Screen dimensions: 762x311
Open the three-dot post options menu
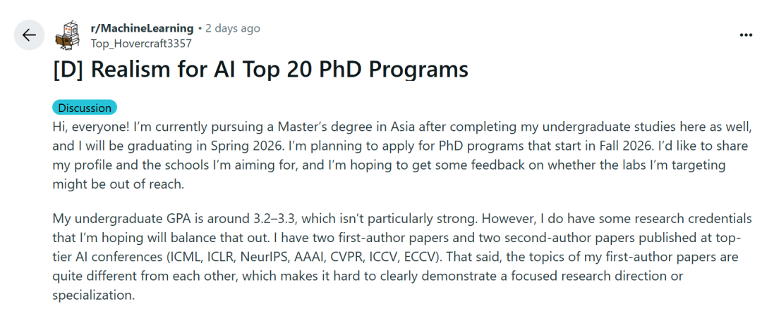click(x=746, y=35)
